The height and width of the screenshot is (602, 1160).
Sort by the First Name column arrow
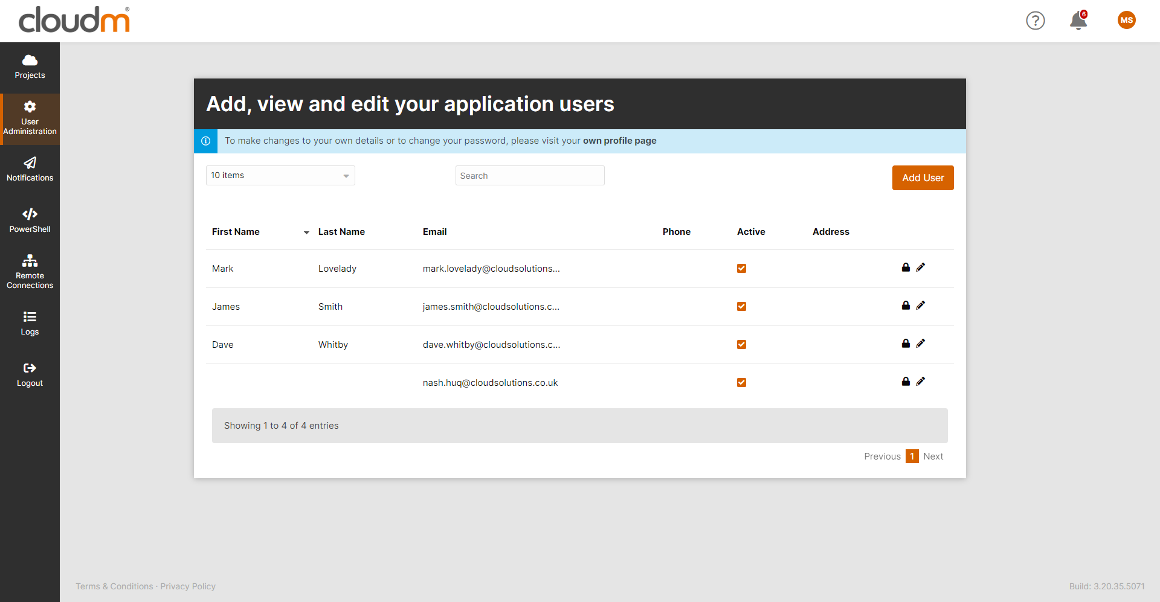pyautogui.click(x=306, y=232)
